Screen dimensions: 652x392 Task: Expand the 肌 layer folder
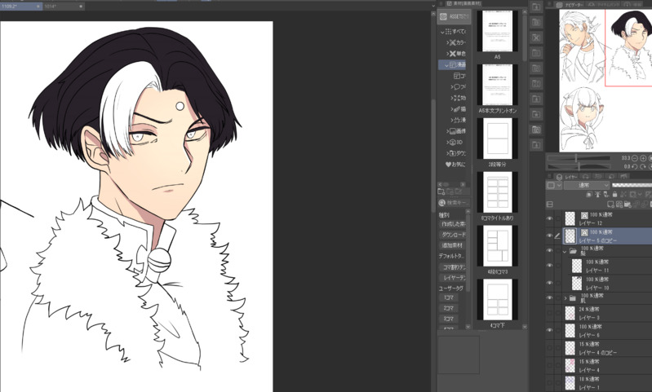[566, 298]
